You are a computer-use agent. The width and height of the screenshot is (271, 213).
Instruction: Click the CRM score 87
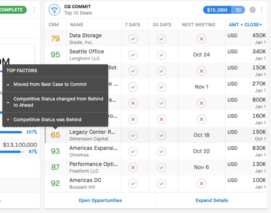click(x=55, y=167)
